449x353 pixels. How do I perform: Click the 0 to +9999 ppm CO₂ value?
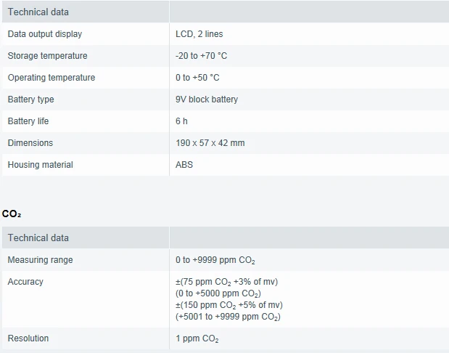click(x=215, y=260)
